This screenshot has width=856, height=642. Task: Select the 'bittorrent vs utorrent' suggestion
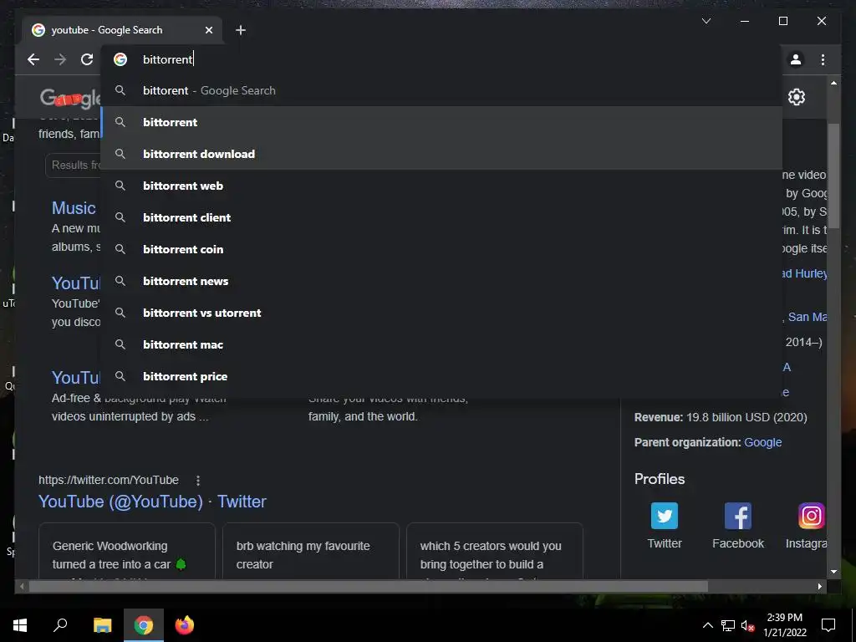tap(441, 313)
